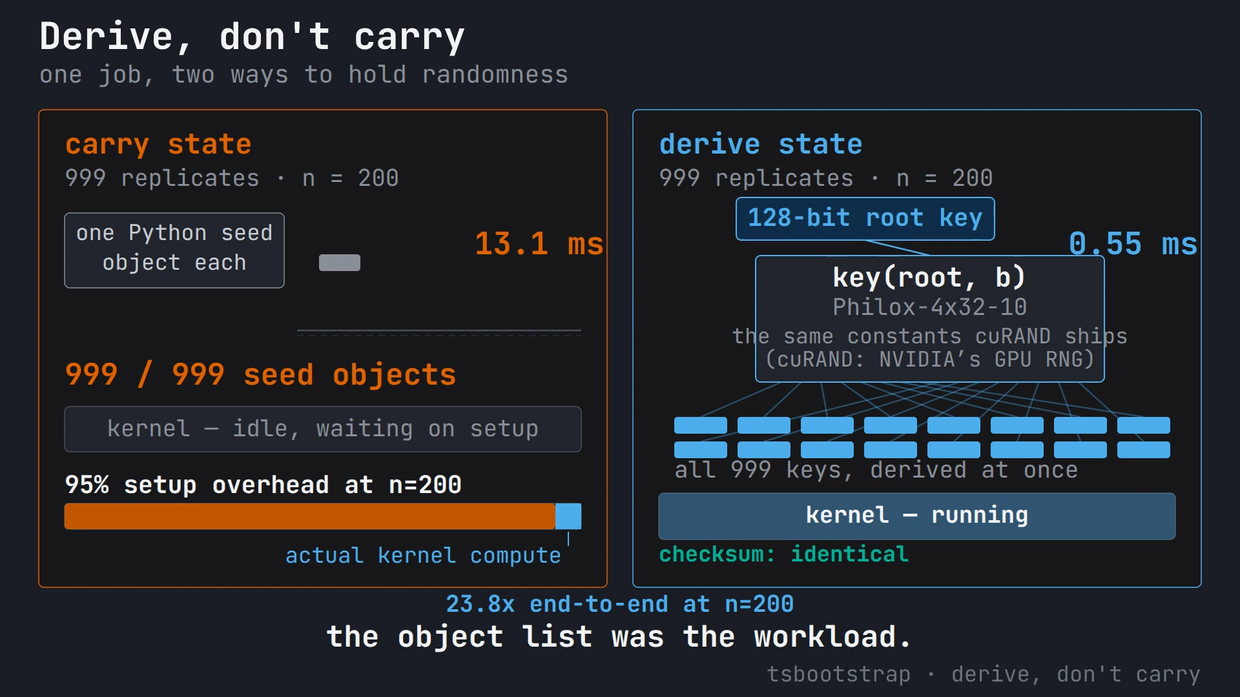Image resolution: width=1240 pixels, height=697 pixels.
Task: Click '95% setup overhead at n=200' label
Action: point(263,485)
